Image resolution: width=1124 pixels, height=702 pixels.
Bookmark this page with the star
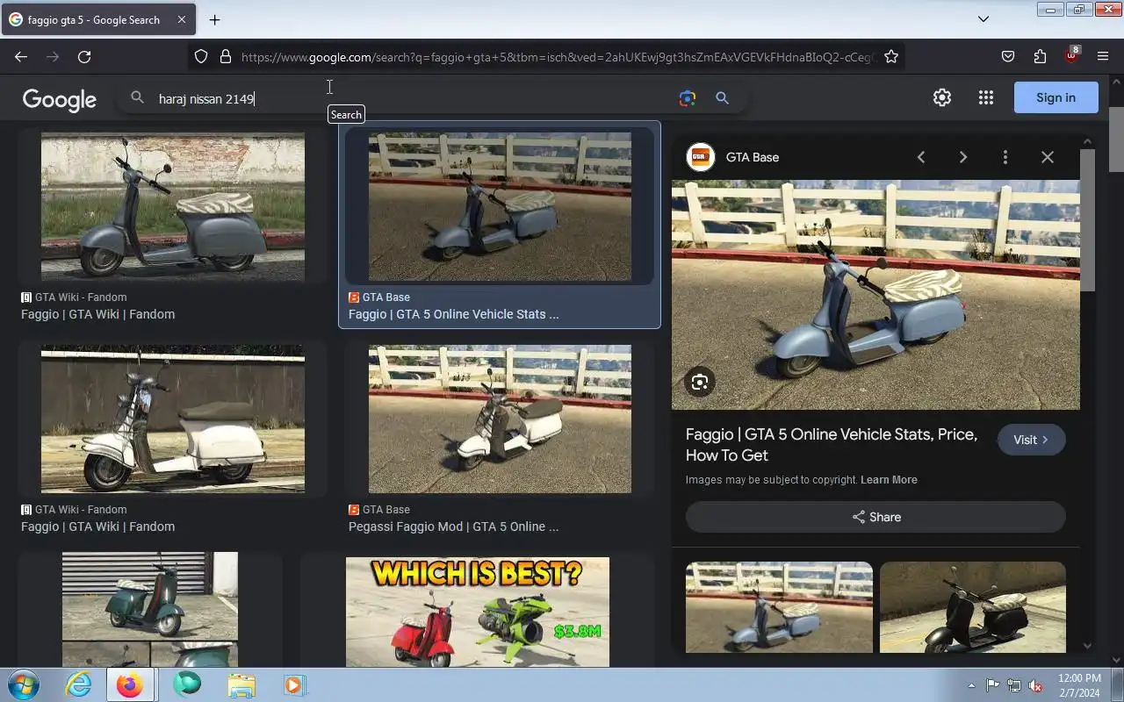click(x=891, y=56)
